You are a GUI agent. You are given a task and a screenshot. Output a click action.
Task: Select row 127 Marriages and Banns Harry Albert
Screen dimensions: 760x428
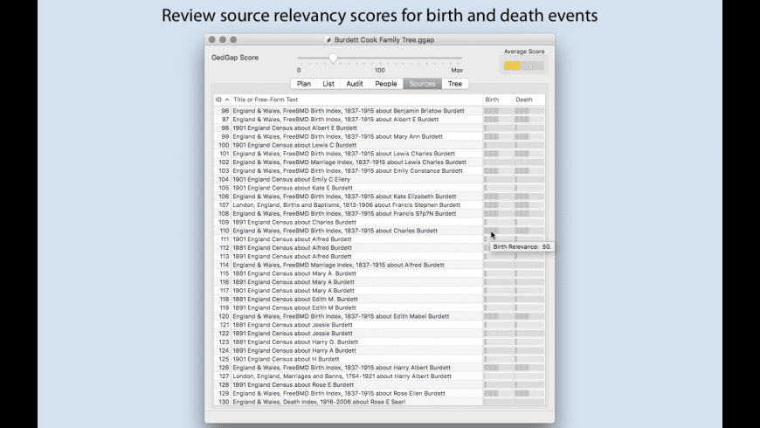[x=379, y=376]
